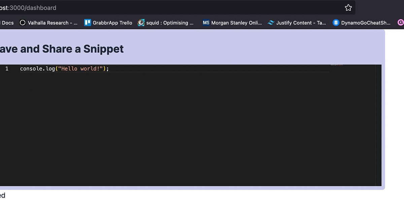
Task: Open the Valhalla Research bookmark
Action: pyautogui.click(x=49, y=23)
